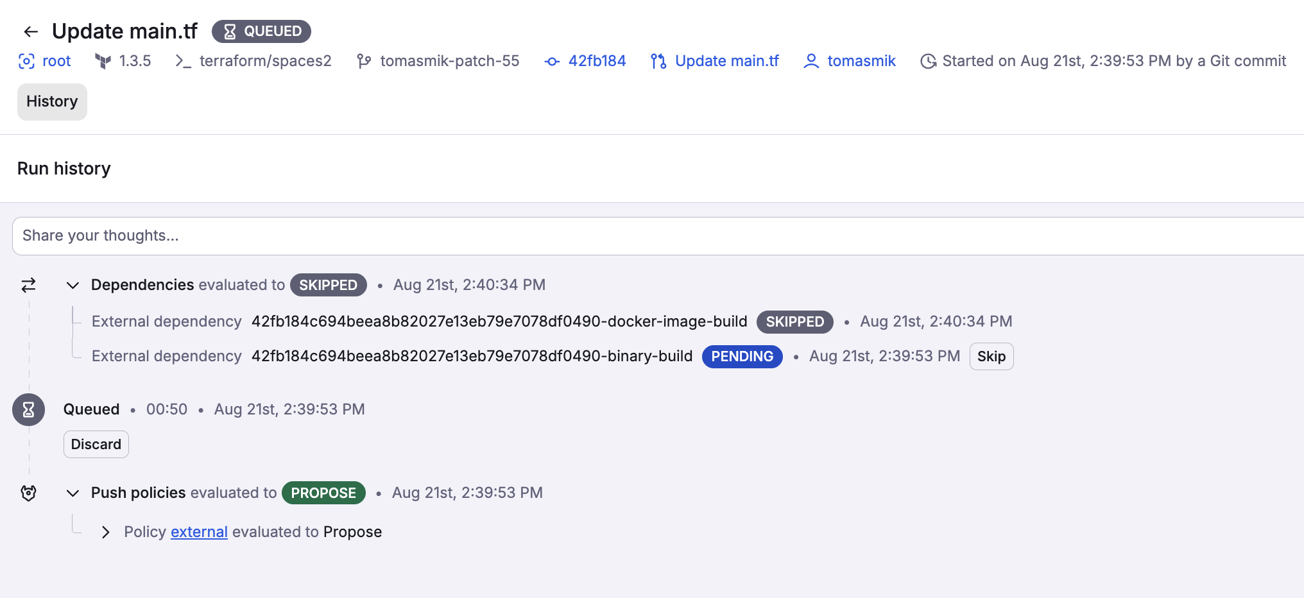Open the external policy link
This screenshot has height=598, width=1304.
(198, 532)
